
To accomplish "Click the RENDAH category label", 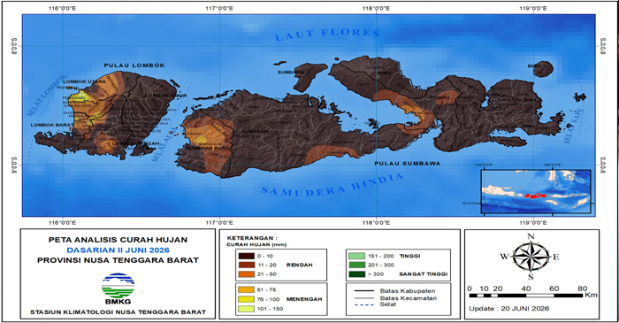I will pyautogui.click(x=300, y=265).
